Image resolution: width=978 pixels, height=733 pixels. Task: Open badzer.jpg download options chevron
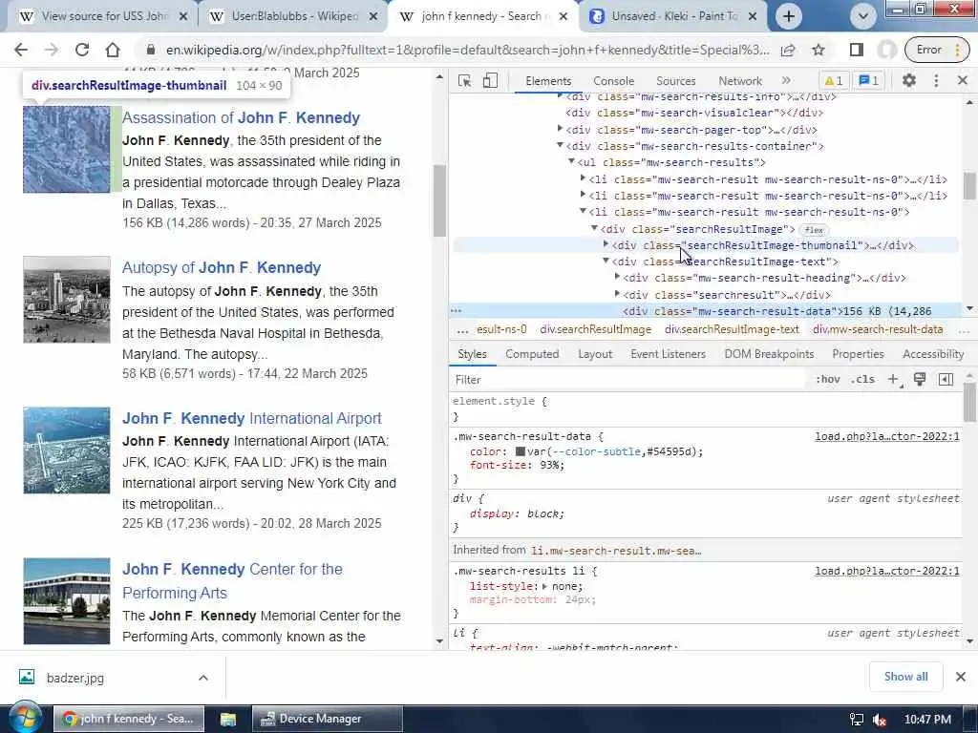coord(203,678)
